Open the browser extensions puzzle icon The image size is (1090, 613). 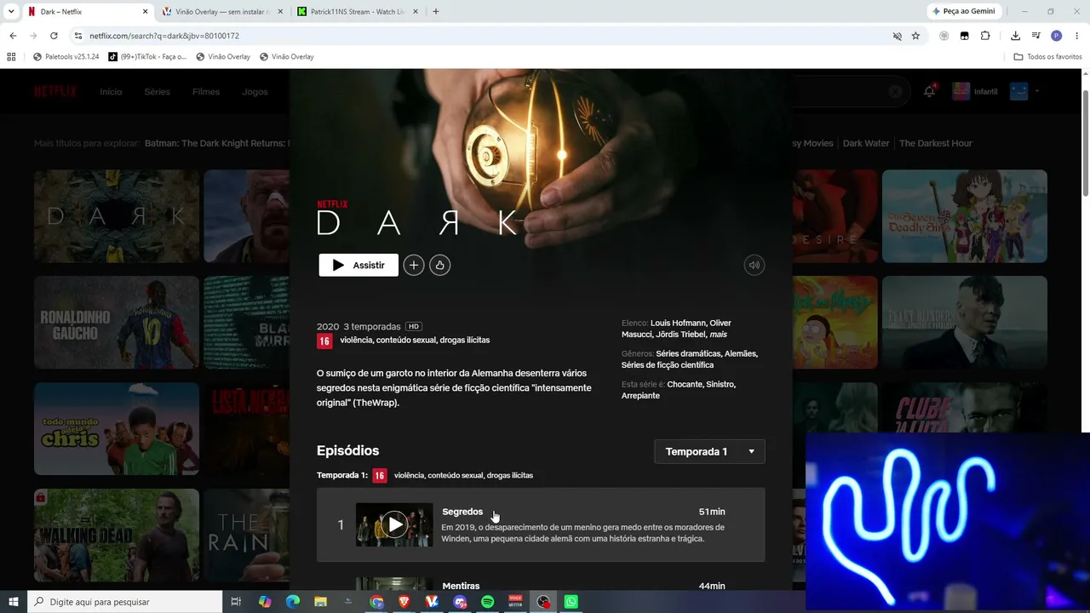tap(985, 36)
